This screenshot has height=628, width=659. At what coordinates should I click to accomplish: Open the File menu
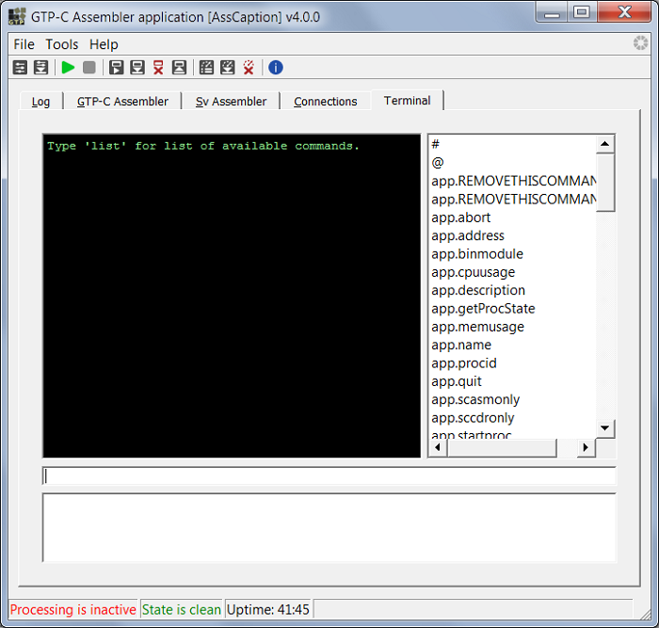(24, 44)
